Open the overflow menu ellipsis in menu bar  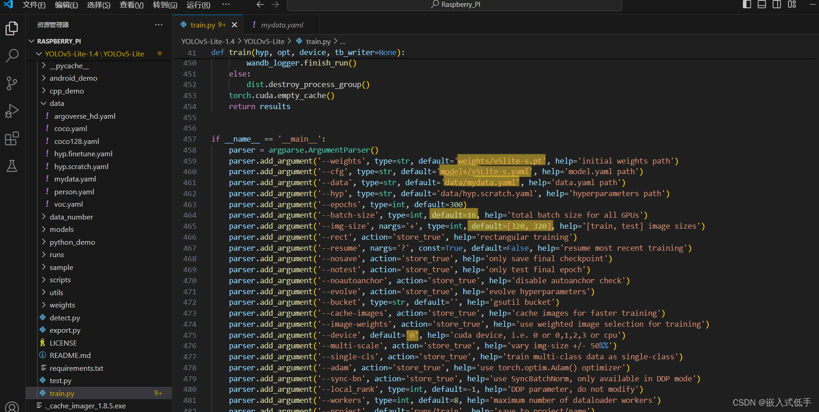point(226,5)
